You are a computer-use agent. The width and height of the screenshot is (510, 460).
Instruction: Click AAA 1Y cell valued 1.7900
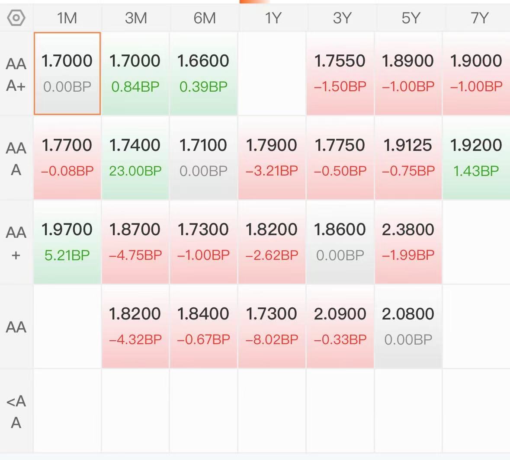(272, 158)
